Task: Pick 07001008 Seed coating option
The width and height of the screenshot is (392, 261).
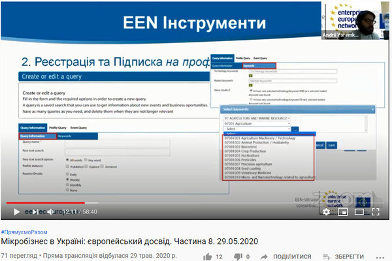Action: [x=242, y=168]
